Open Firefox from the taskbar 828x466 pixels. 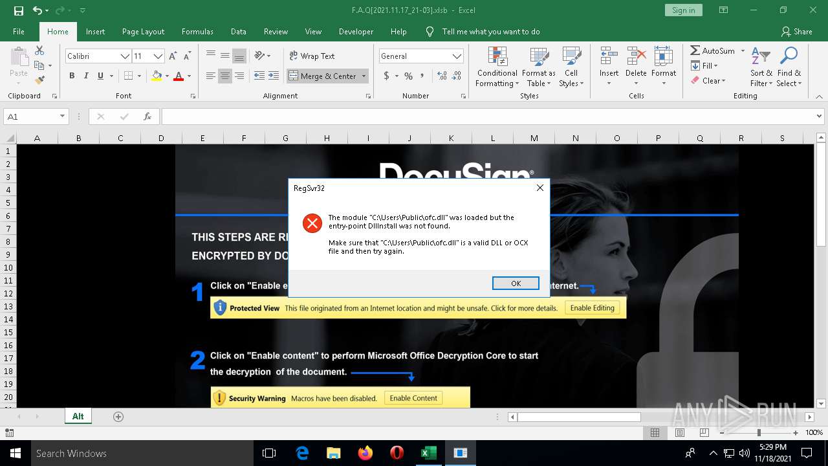[365, 453]
